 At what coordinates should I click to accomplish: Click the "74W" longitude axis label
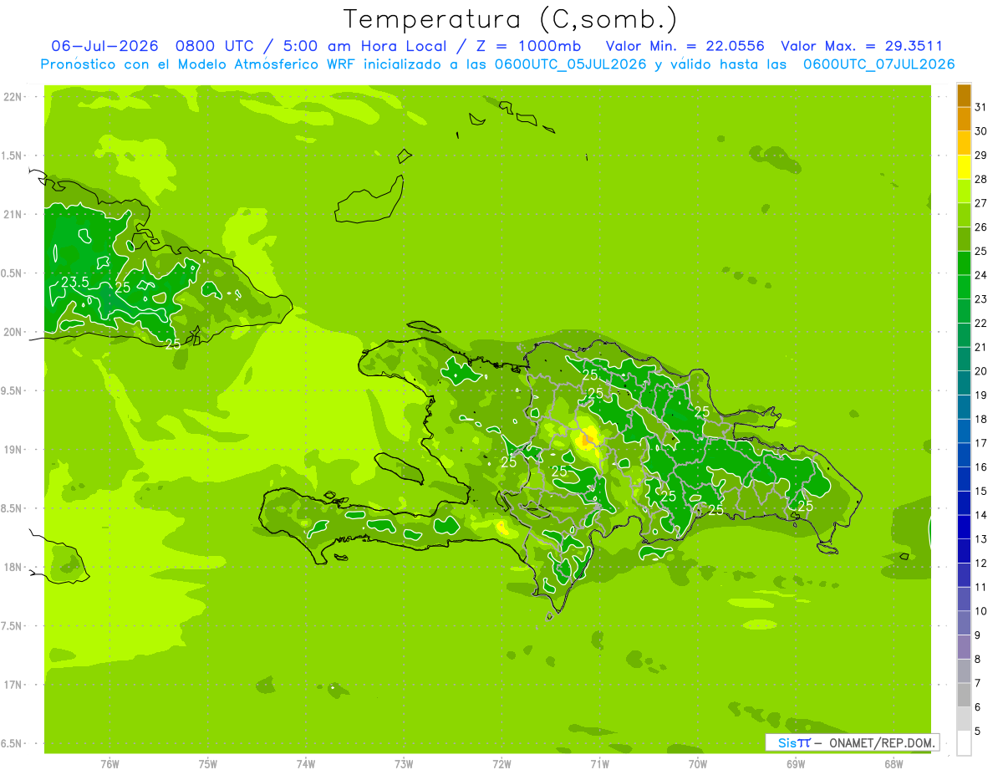pos(306,764)
